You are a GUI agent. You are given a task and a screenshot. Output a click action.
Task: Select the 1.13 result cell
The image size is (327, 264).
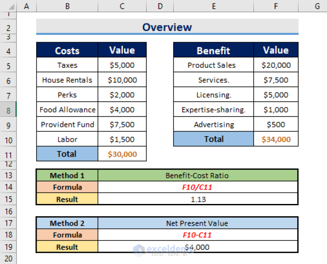coord(198,199)
